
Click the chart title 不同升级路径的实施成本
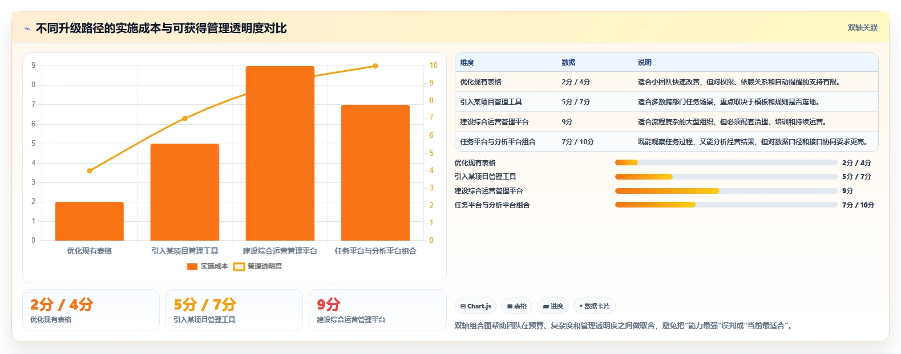point(161,29)
